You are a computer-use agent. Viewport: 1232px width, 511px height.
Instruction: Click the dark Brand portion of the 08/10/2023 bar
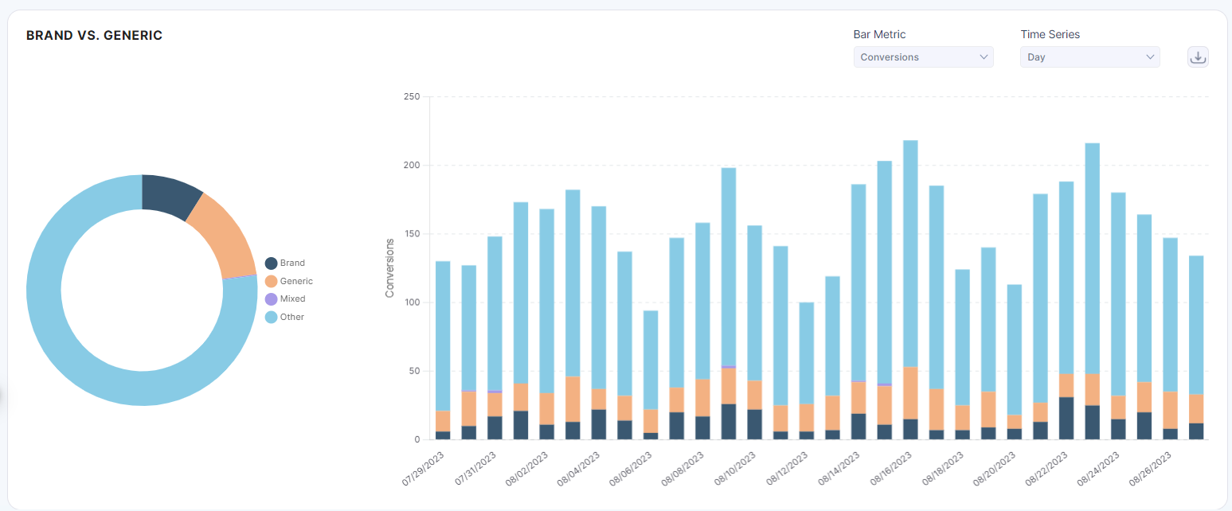[x=755, y=424]
